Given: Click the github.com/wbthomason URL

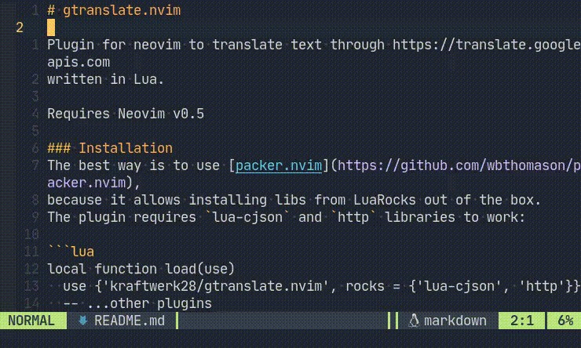Looking at the screenshot, I should (x=459, y=165).
